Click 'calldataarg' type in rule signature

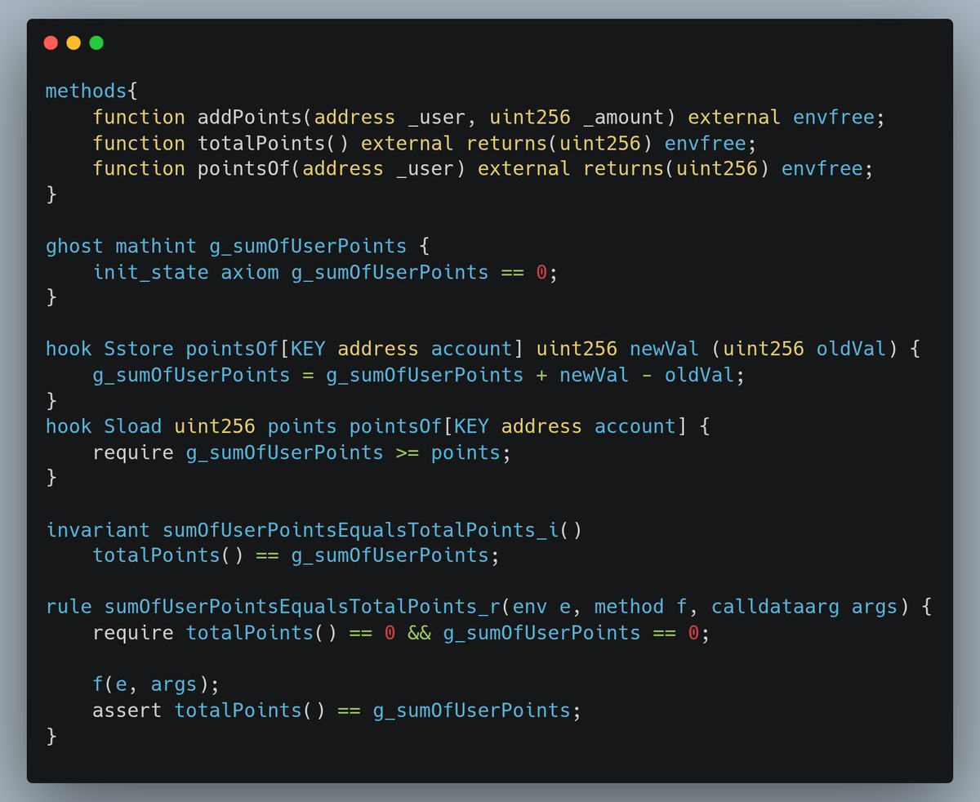pyautogui.click(x=775, y=607)
